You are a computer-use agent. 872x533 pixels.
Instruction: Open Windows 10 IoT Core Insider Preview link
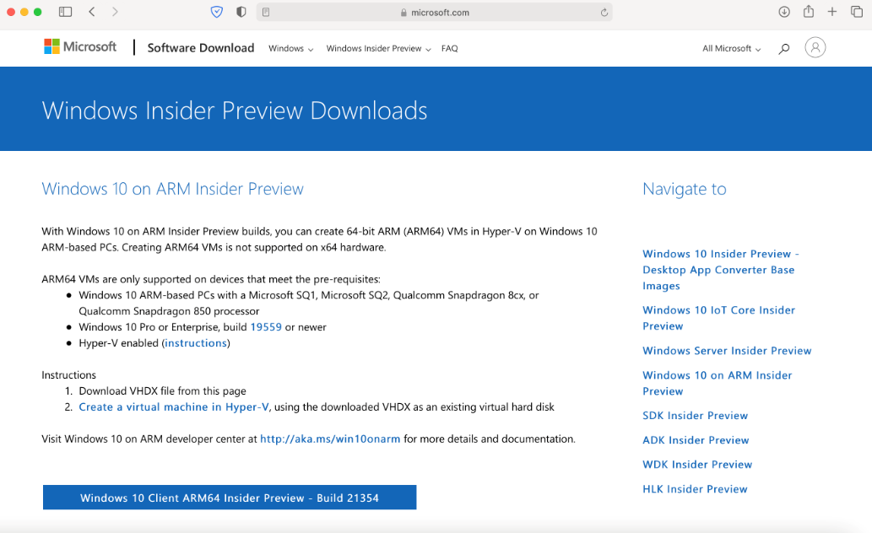pyautogui.click(x=718, y=318)
